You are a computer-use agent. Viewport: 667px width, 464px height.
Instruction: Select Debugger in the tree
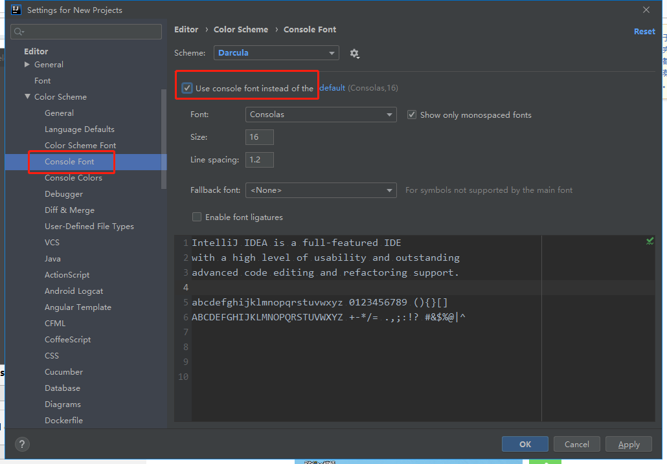tap(64, 193)
